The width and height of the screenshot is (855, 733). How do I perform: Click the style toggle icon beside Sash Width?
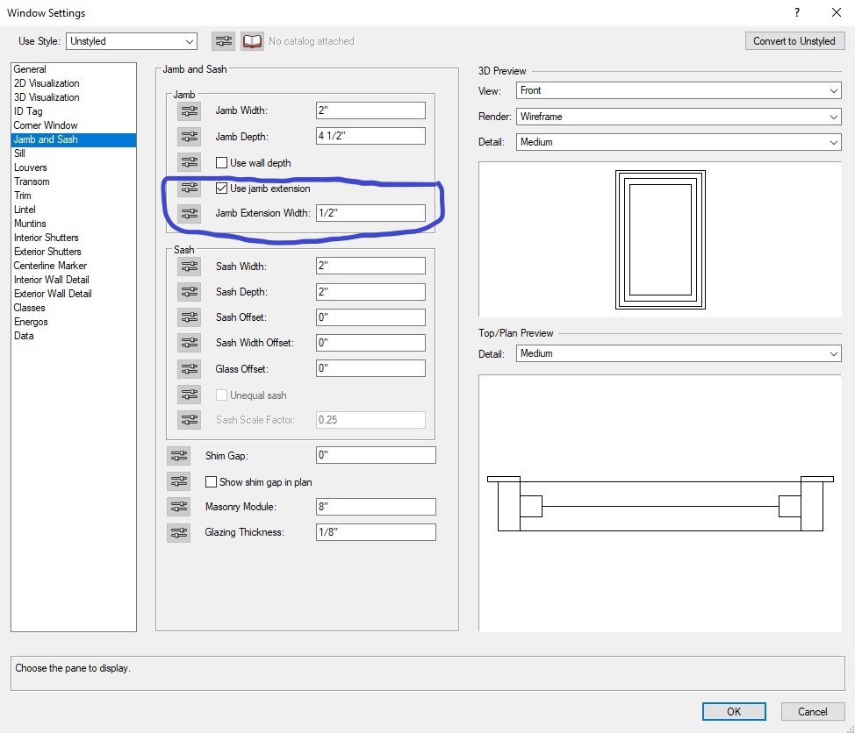click(189, 267)
